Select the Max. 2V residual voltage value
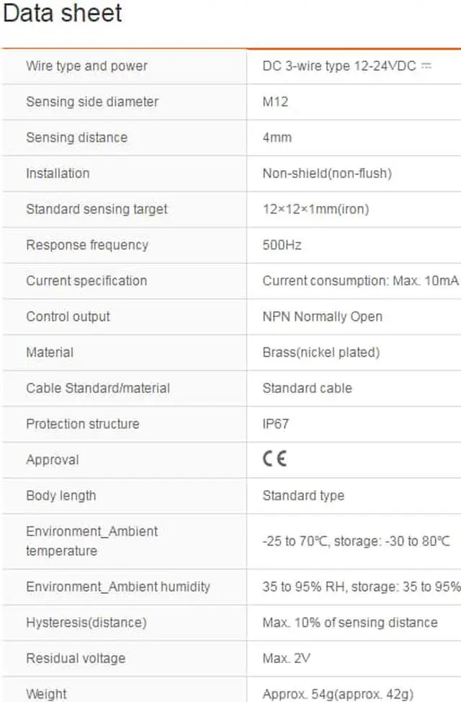This screenshot has width=461, height=702. coord(286,658)
